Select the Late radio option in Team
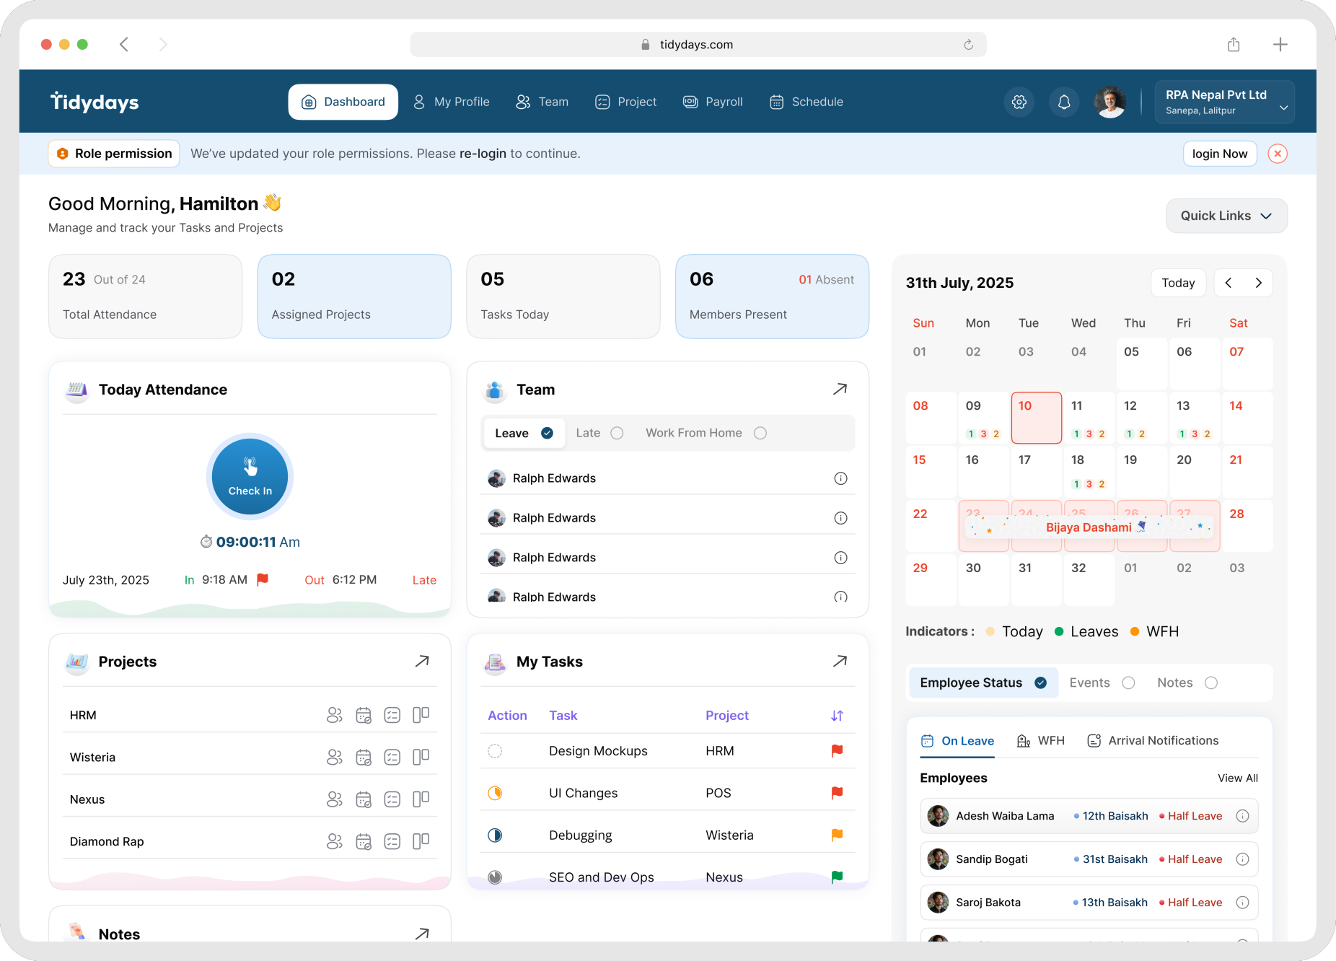This screenshot has height=961, width=1336. (x=617, y=433)
